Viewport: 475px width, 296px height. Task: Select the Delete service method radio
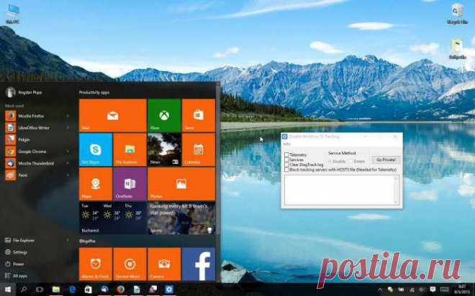[x=350, y=161]
